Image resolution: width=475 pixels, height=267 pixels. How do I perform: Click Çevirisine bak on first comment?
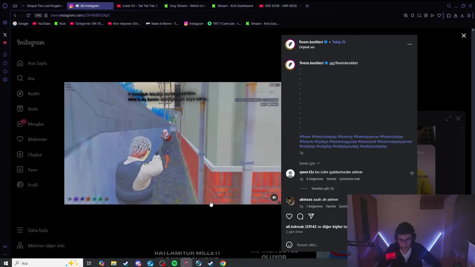coord(350,179)
